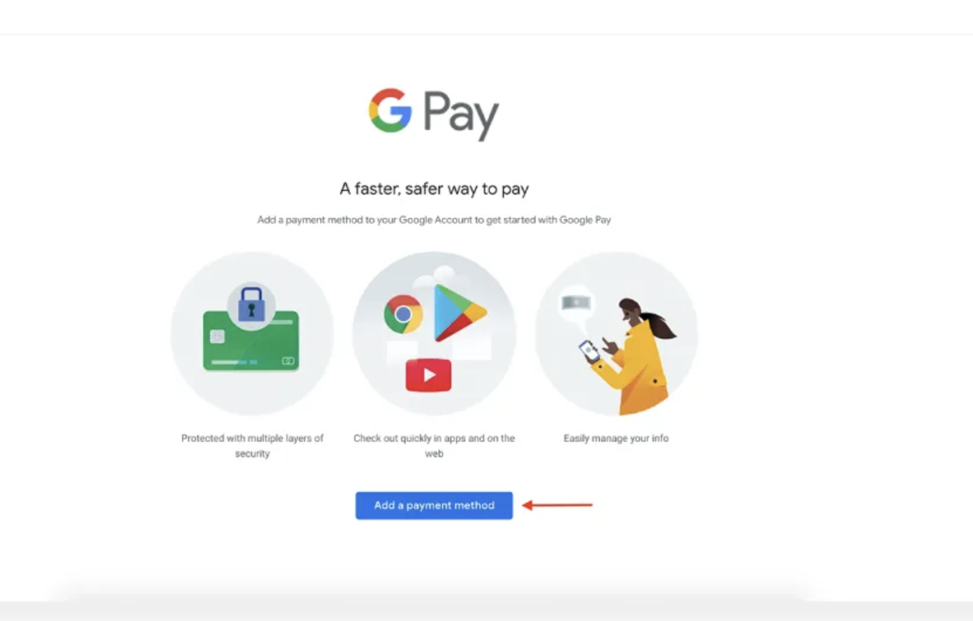
Task: Click the Pay wordmark in logo
Action: tap(461, 115)
